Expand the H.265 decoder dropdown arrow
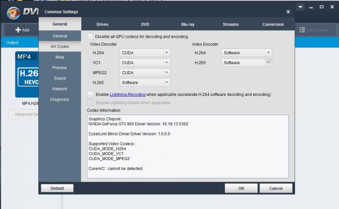The height and width of the screenshot is (209, 339). pyautogui.click(x=167, y=82)
